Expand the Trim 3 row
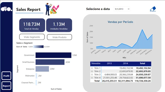 click(x=92, y=75)
